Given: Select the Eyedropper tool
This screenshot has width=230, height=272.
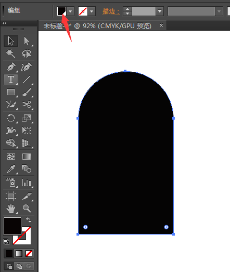Looking at the screenshot, I should point(11,169).
